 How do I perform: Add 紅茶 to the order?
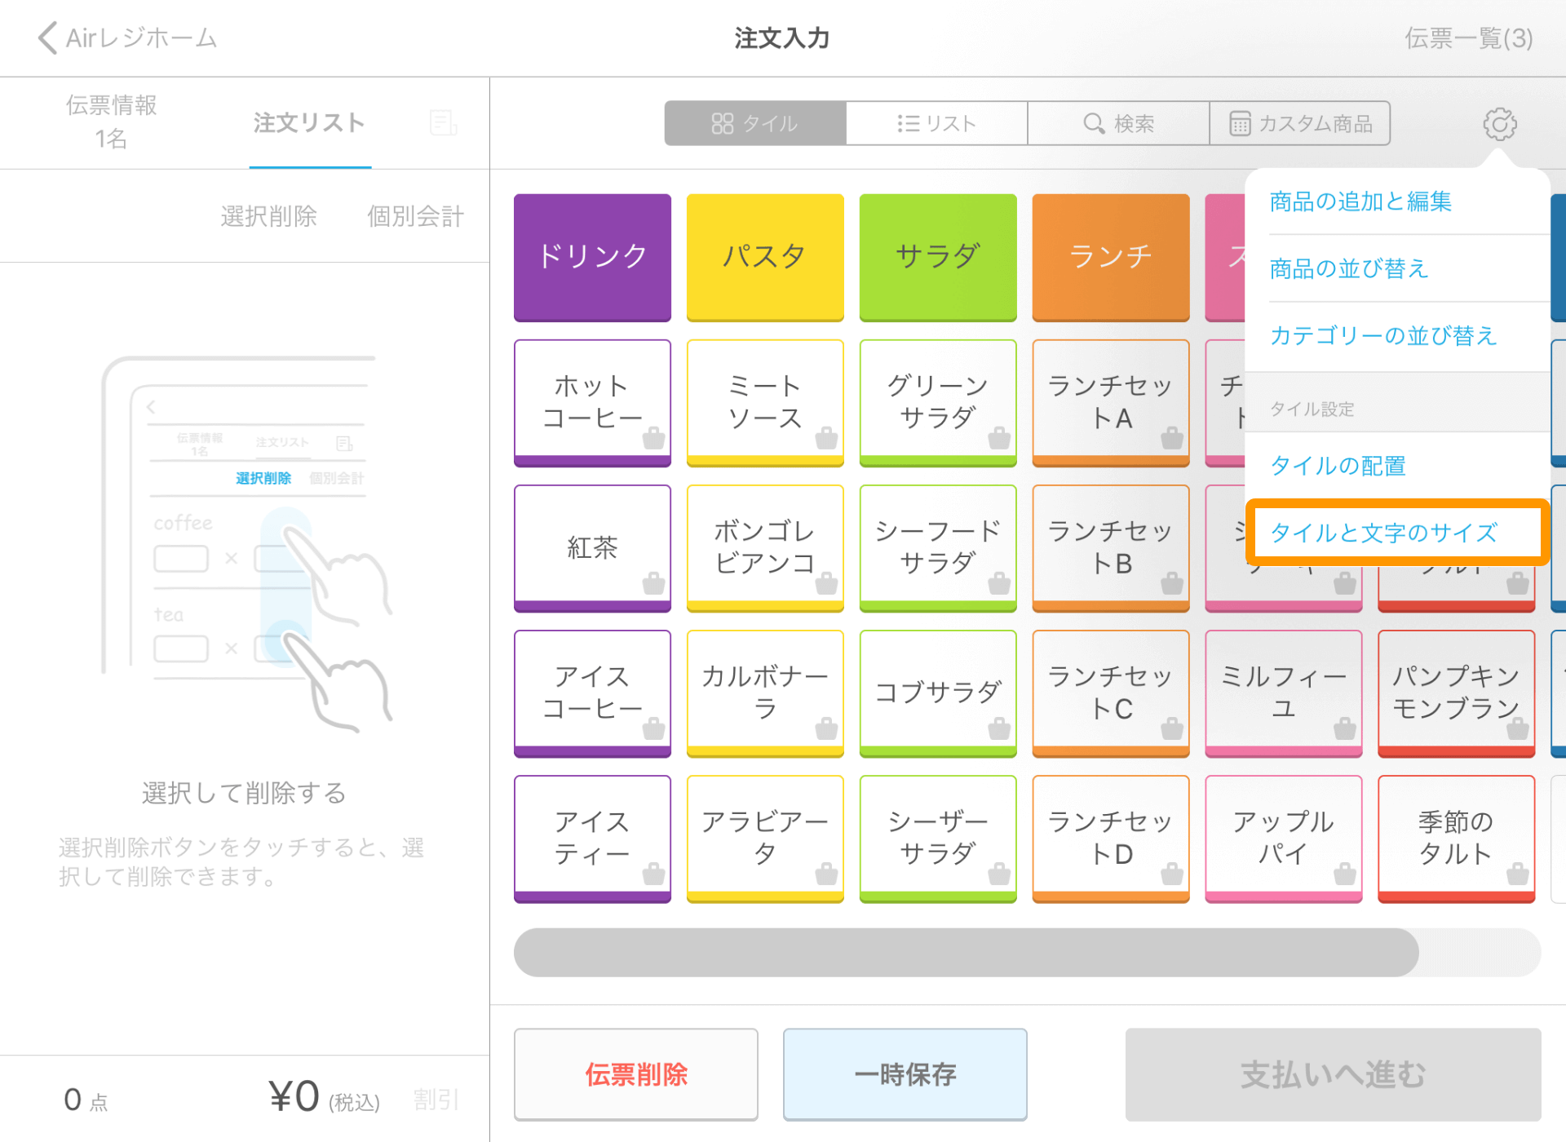(593, 548)
